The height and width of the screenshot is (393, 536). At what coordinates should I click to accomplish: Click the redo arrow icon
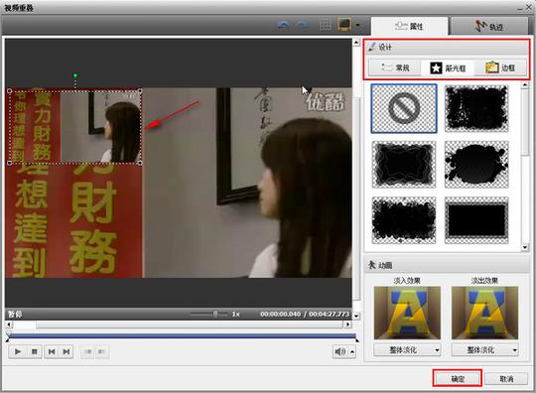302,25
